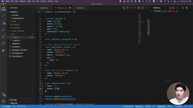The width and height of the screenshot is (193, 108).
Task: Click TypeScript language mode
Action: [161, 106]
